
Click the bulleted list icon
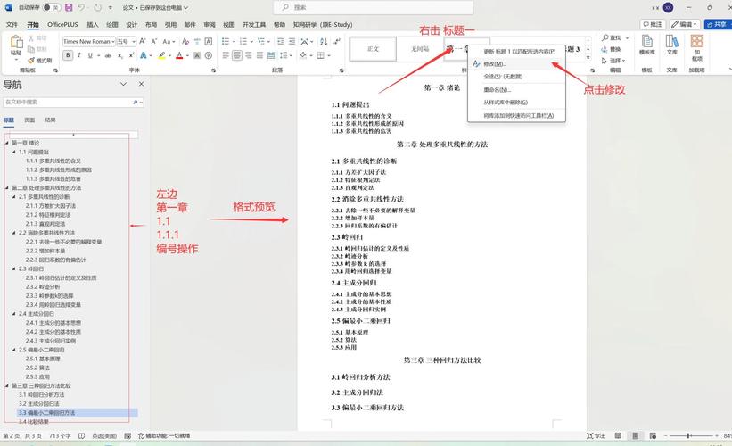tap(226, 42)
